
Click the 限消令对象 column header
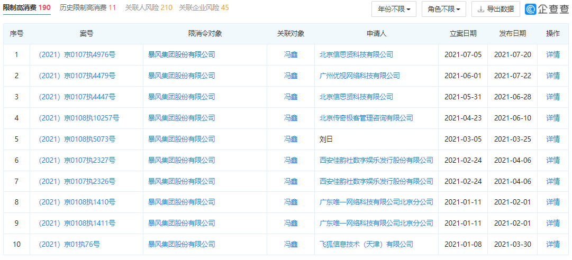[x=205, y=34]
